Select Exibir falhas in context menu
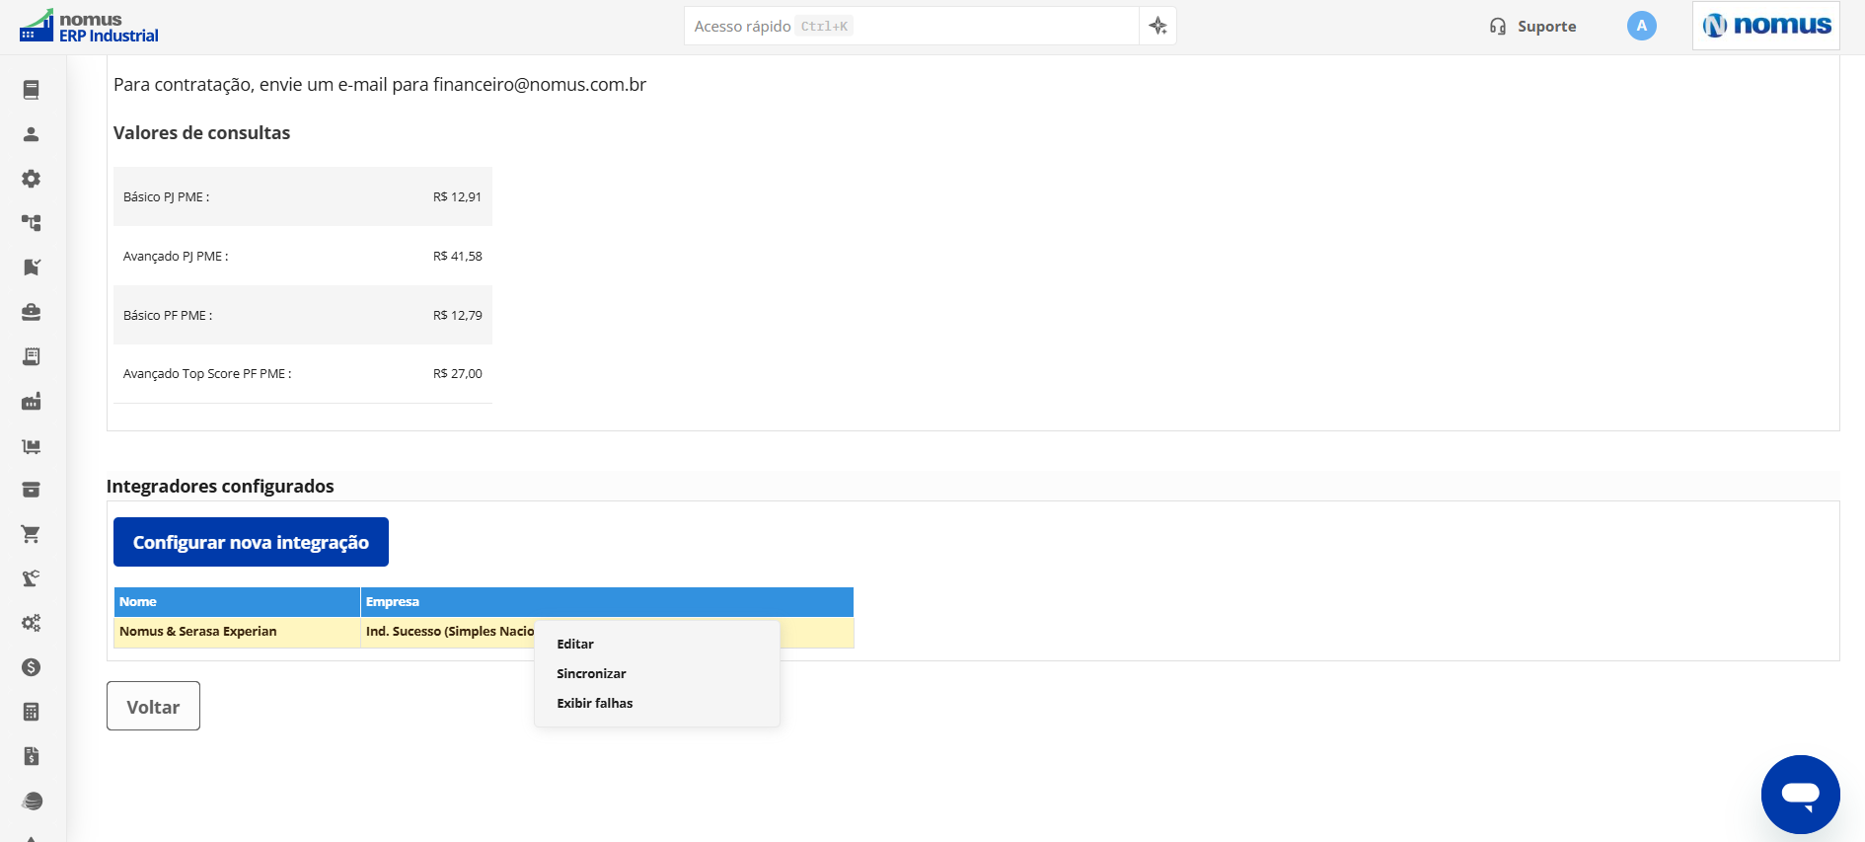The image size is (1865, 842). point(595,703)
